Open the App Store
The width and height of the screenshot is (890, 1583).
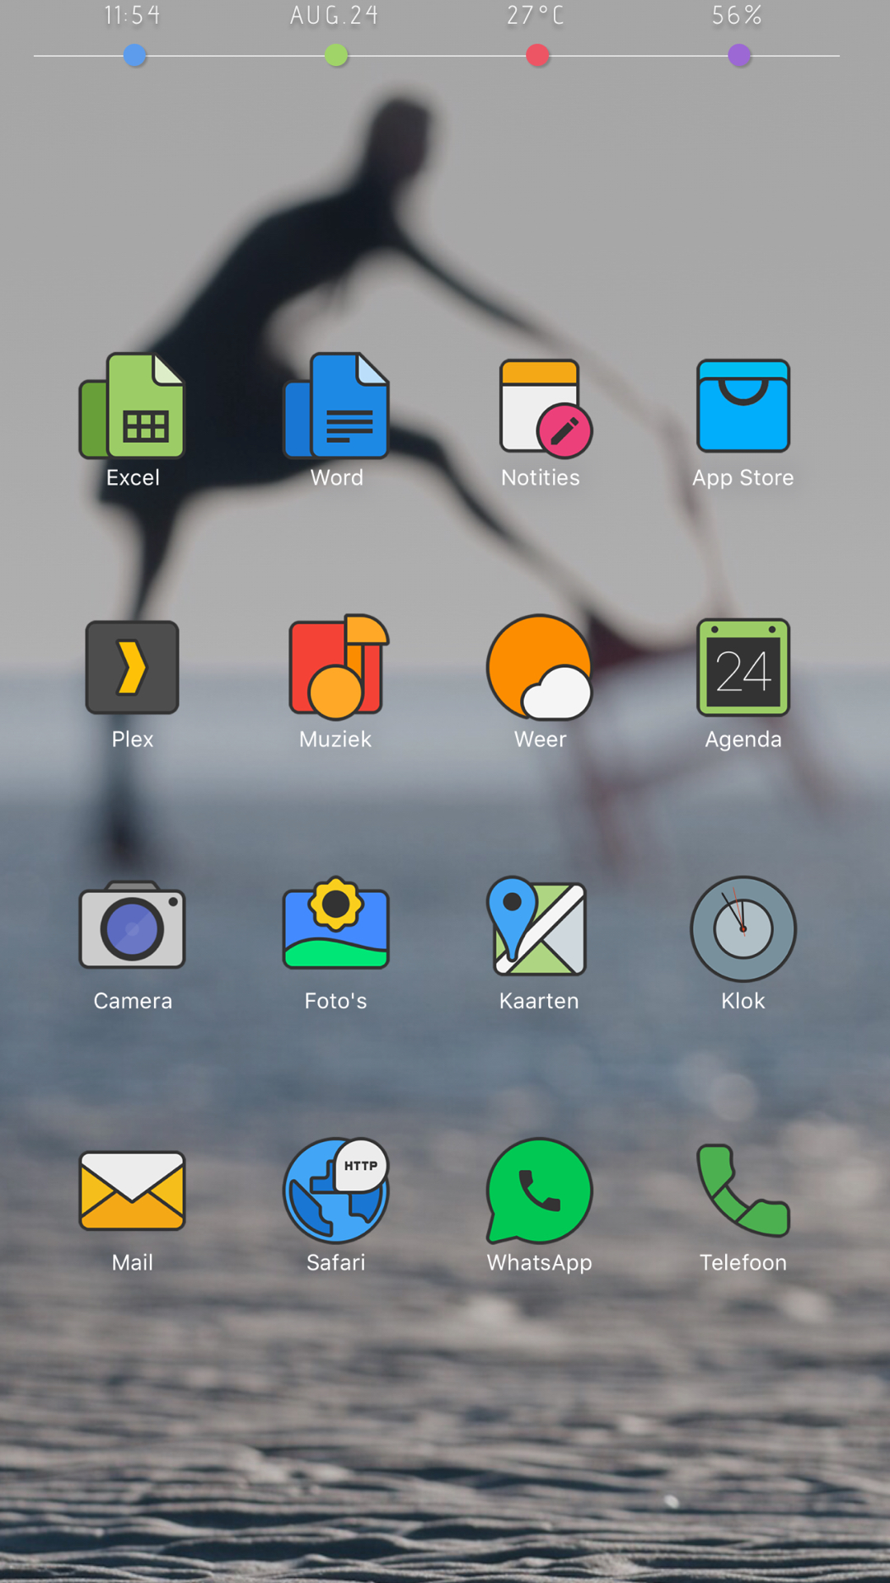[x=743, y=406]
